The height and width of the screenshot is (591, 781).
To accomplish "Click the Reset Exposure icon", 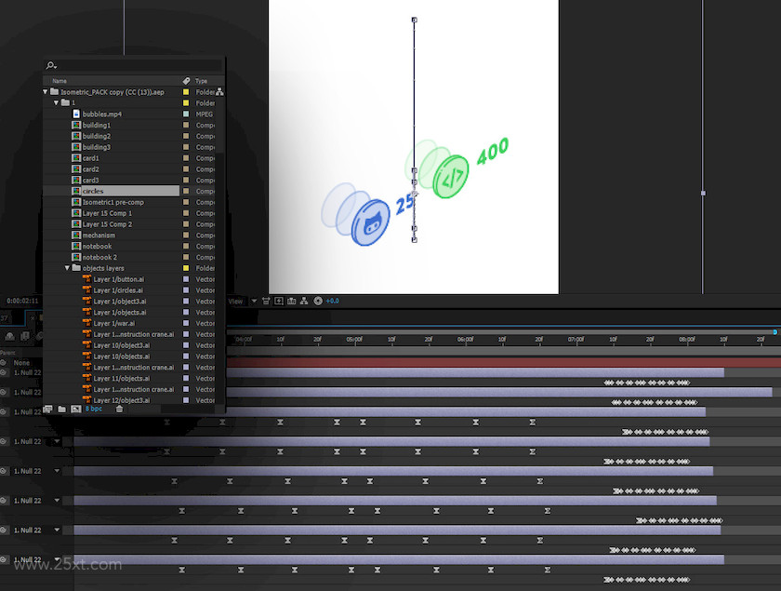I will (318, 301).
